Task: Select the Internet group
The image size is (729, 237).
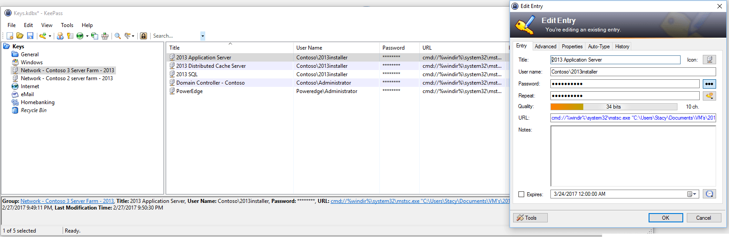Action: point(30,86)
